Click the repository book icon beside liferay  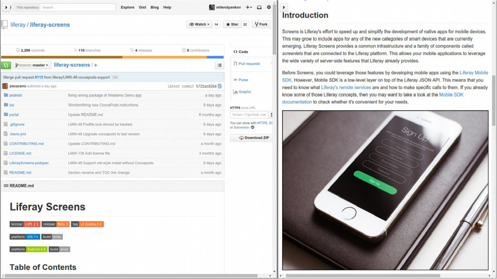click(4, 24)
